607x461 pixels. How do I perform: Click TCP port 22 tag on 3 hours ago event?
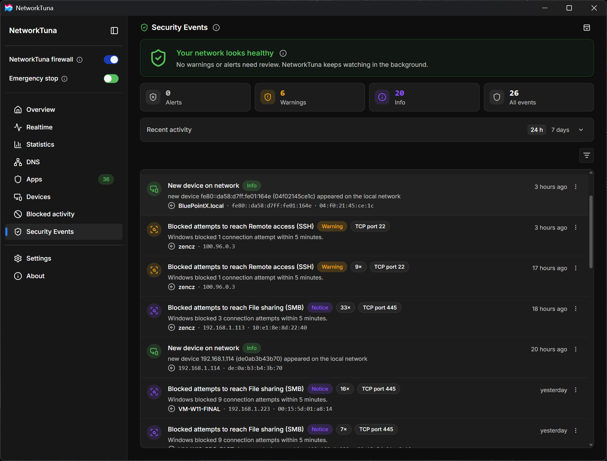pyautogui.click(x=370, y=226)
